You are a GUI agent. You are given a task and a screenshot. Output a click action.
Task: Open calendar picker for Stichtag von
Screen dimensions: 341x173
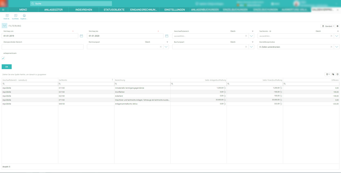coord(81,36)
